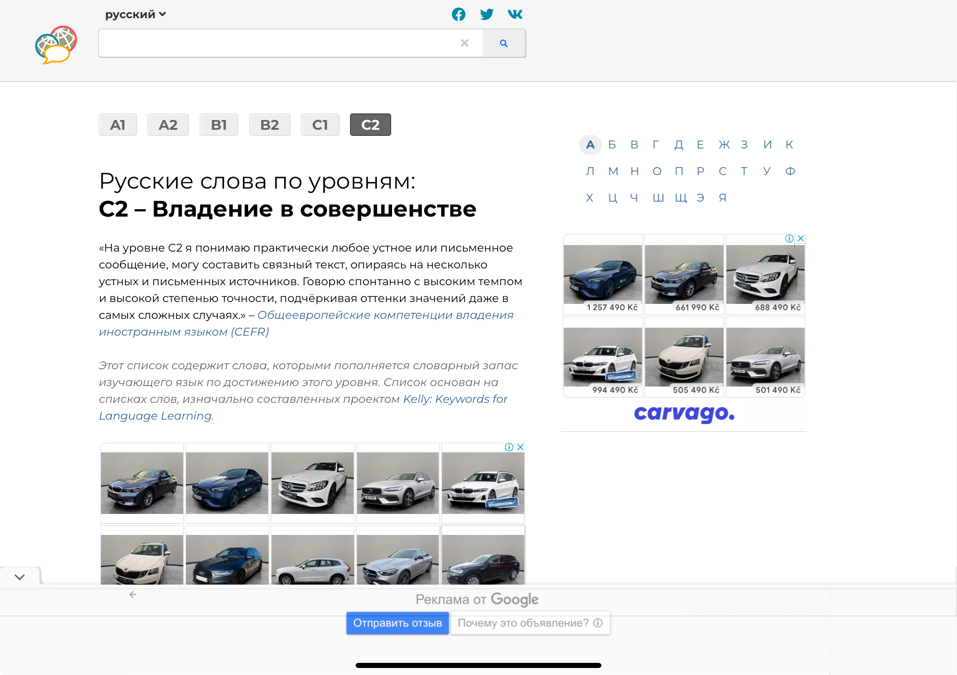
Task: Click the carvago logo in the ad
Action: pos(684,413)
